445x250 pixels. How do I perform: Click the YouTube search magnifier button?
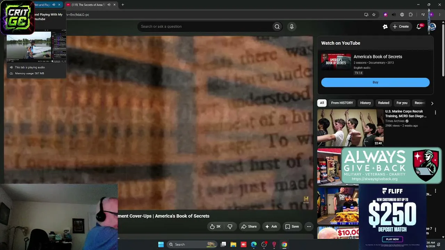pos(277,26)
